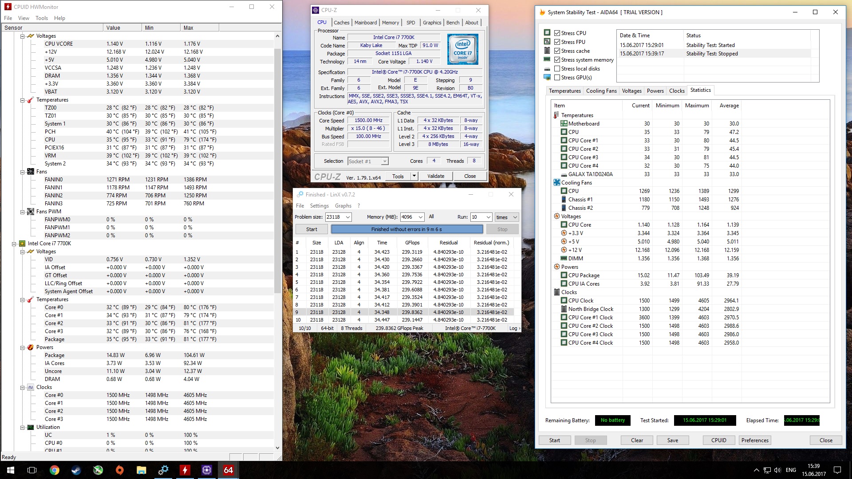Open File Explorer from the taskbar
Viewport: 852px width, 479px height.
pyautogui.click(x=141, y=470)
